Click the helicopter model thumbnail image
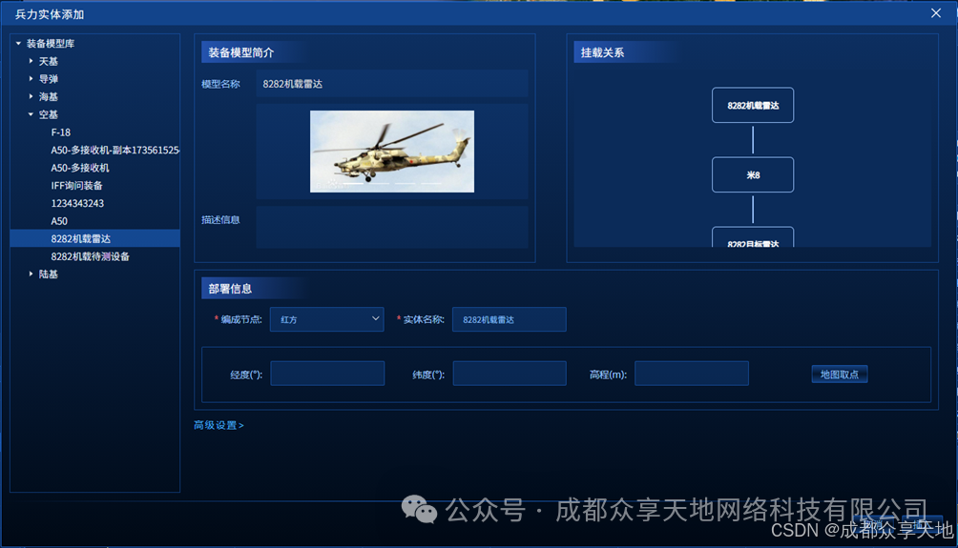The height and width of the screenshot is (548, 958). pos(392,152)
